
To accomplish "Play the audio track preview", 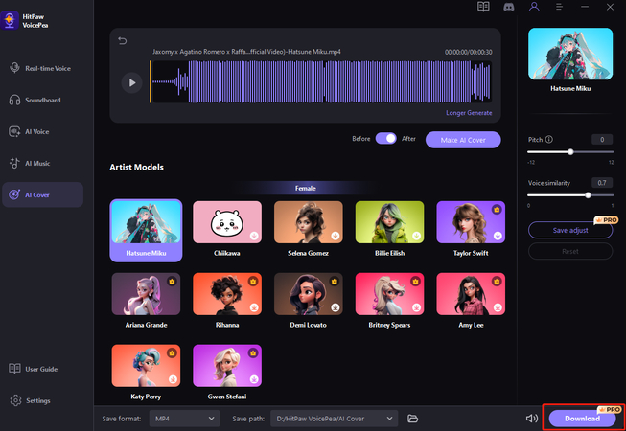I will 131,83.
